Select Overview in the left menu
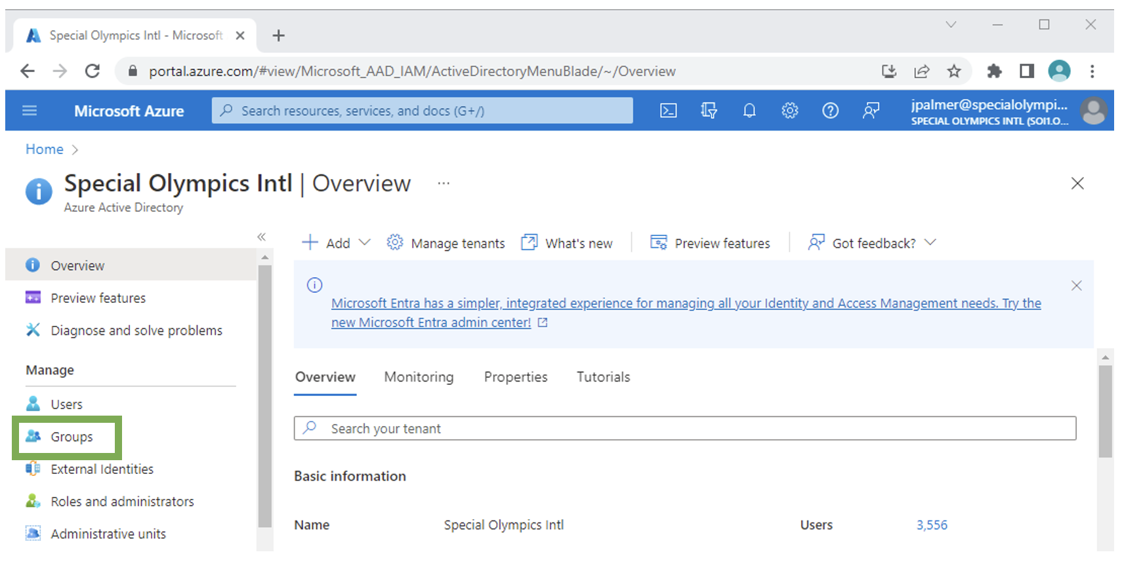 click(131, 265)
